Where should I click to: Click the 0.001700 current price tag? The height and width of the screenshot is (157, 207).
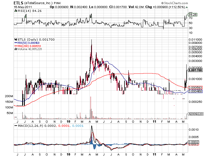point(195,70)
